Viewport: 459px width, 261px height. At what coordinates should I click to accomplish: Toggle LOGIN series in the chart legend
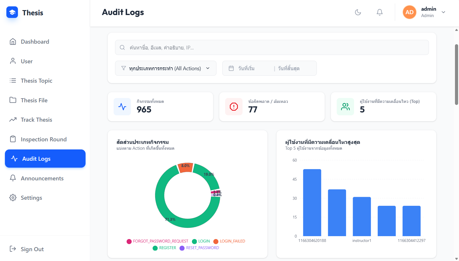point(201,241)
